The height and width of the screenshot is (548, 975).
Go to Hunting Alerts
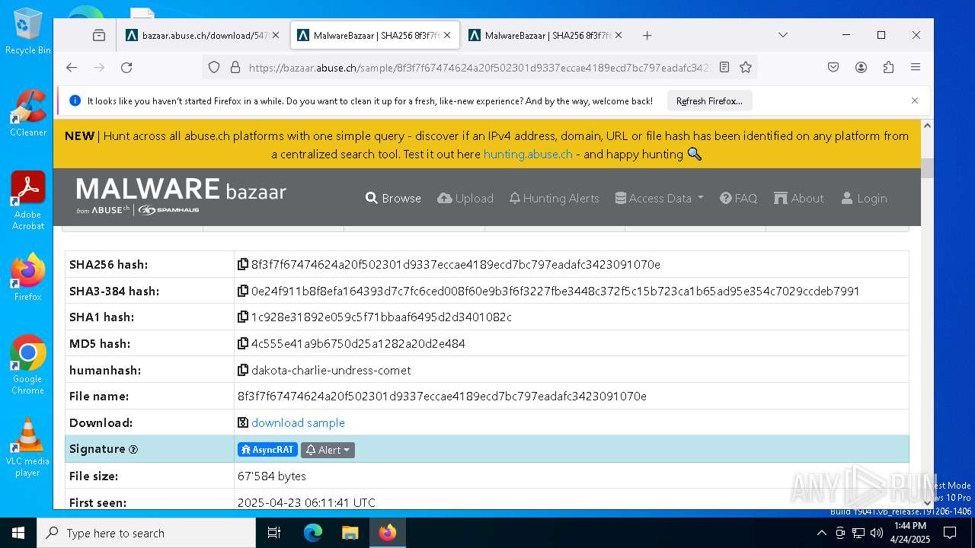click(555, 198)
